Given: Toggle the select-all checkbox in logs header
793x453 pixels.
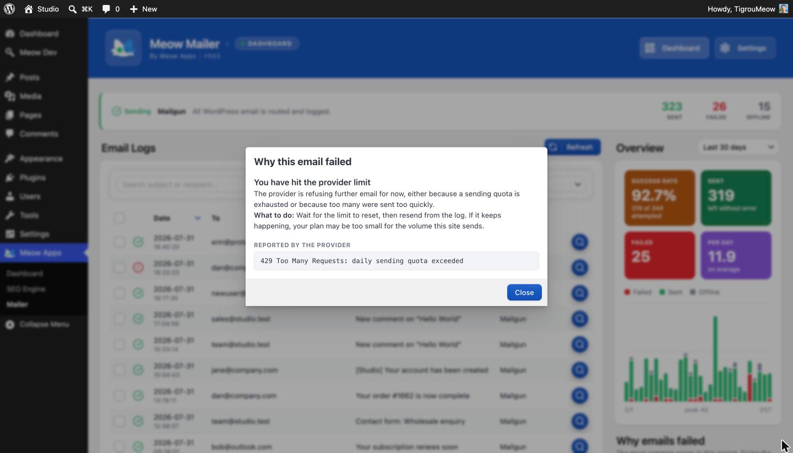Looking at the screenshot, I should (120, 218).
